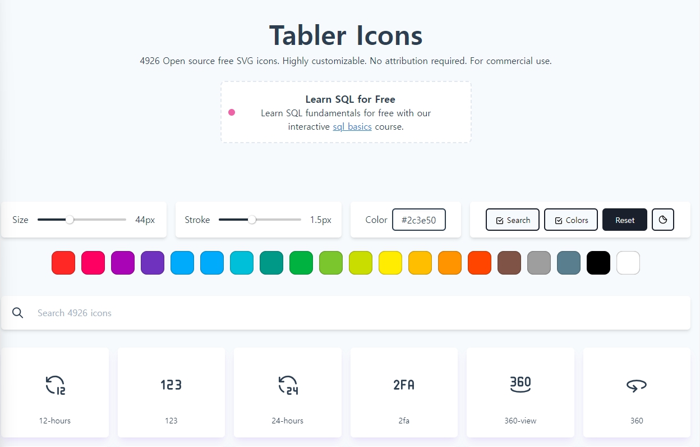The width and height of the screenshot is (700, 447).
Task: Toggle the Colors filter checkbox button
Action: [570, 220]
